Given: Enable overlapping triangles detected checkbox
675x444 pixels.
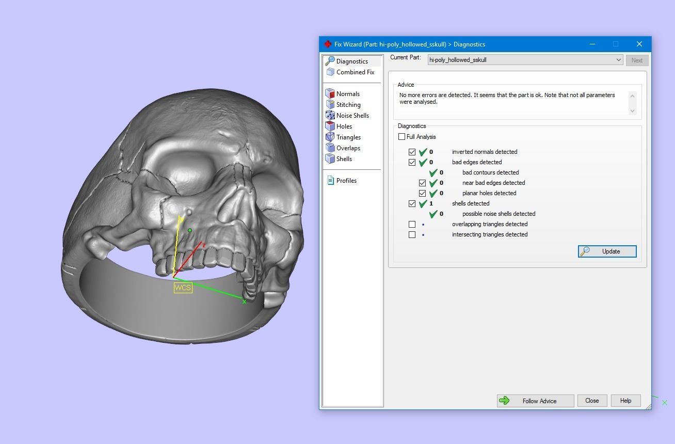Looking at the screenshot, I should coord(412,224).
